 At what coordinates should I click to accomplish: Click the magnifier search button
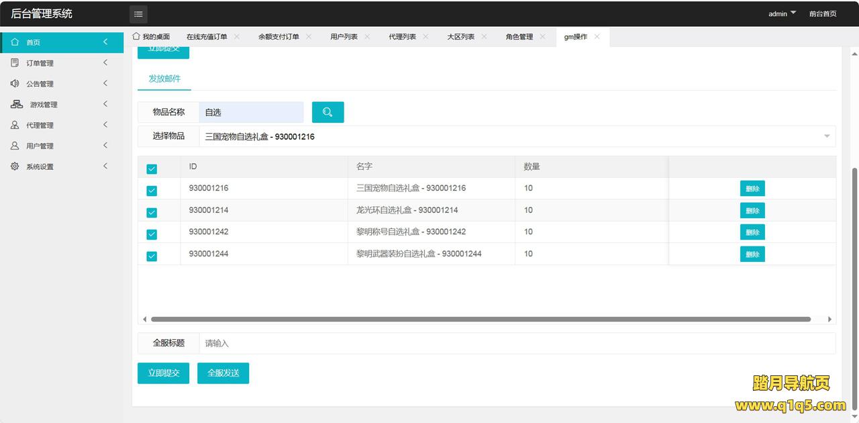coord(327,112)
